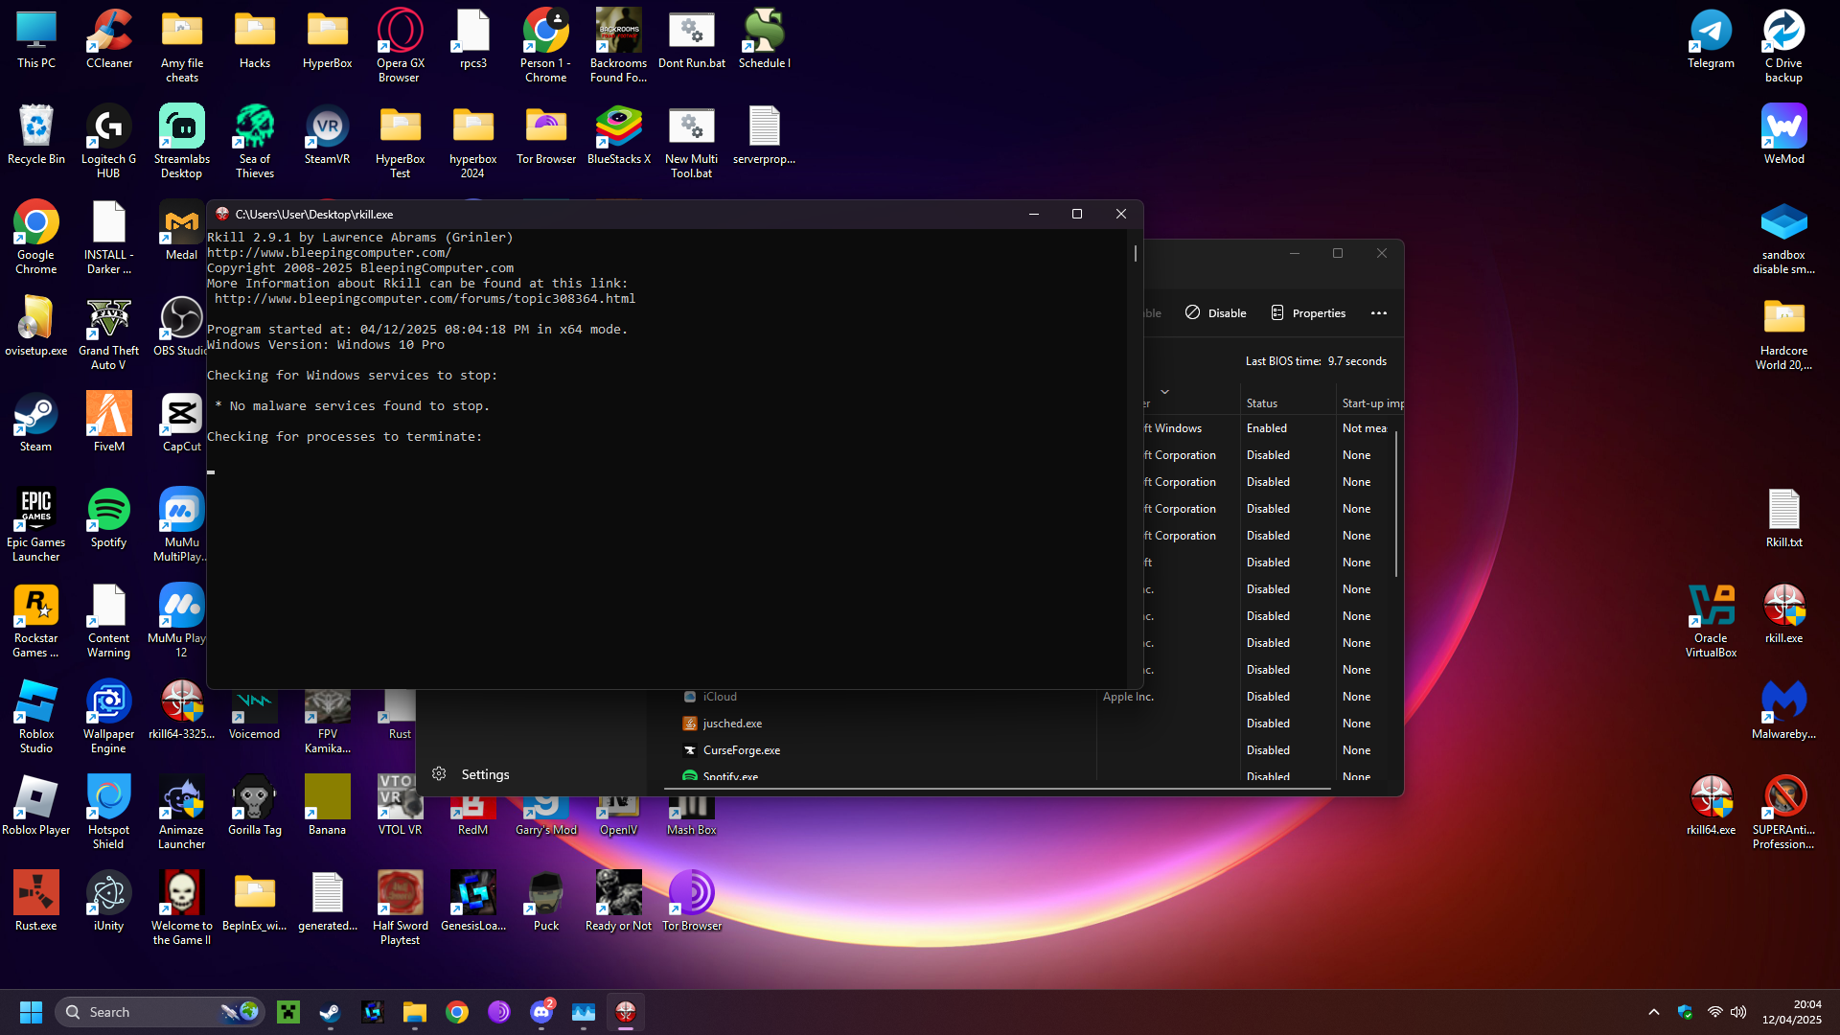This screenshot has width=1840, height=1035.
Task: Click the taskbar Search box
Action: [161, 1012]
